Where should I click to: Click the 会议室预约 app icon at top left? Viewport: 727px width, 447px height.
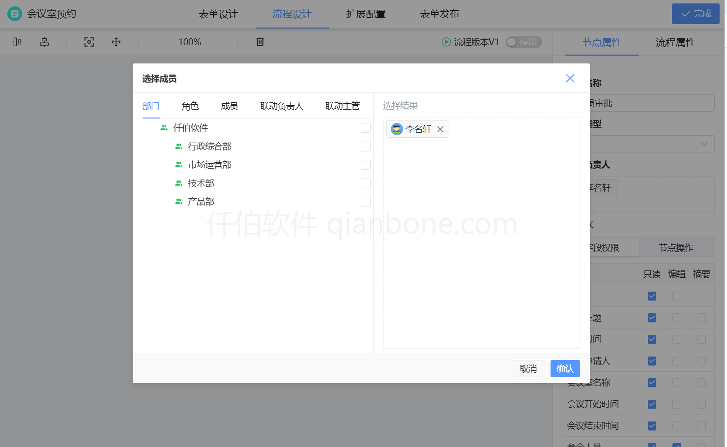pyautogui.click(x=14, y=13)
